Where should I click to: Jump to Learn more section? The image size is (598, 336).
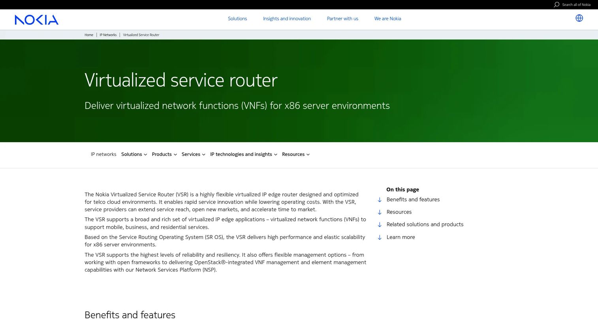401,237
